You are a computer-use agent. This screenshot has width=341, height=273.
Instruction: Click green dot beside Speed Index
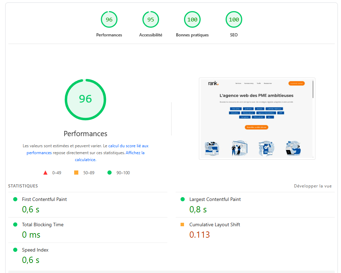pyautogui.click(x=15, y=250)
